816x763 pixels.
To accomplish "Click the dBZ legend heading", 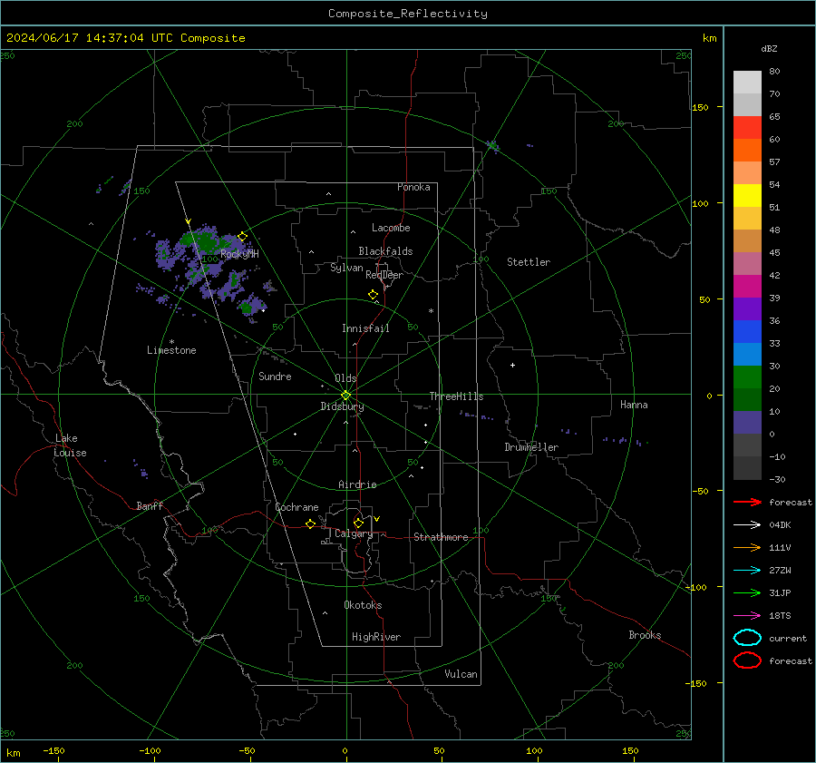I will click(769, 48).
